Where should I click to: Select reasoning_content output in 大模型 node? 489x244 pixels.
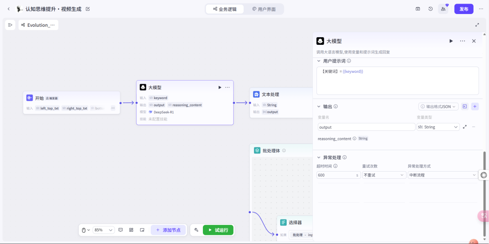185,105
